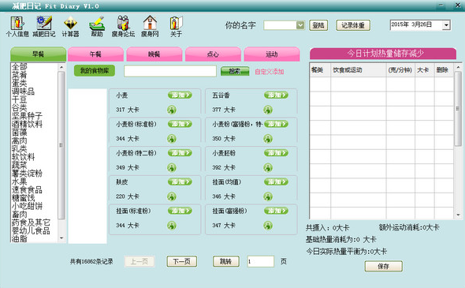465x288 pixels.
Task: Add 挂面(富强粉) with 添加 button
Action: [x=276, y=211]
